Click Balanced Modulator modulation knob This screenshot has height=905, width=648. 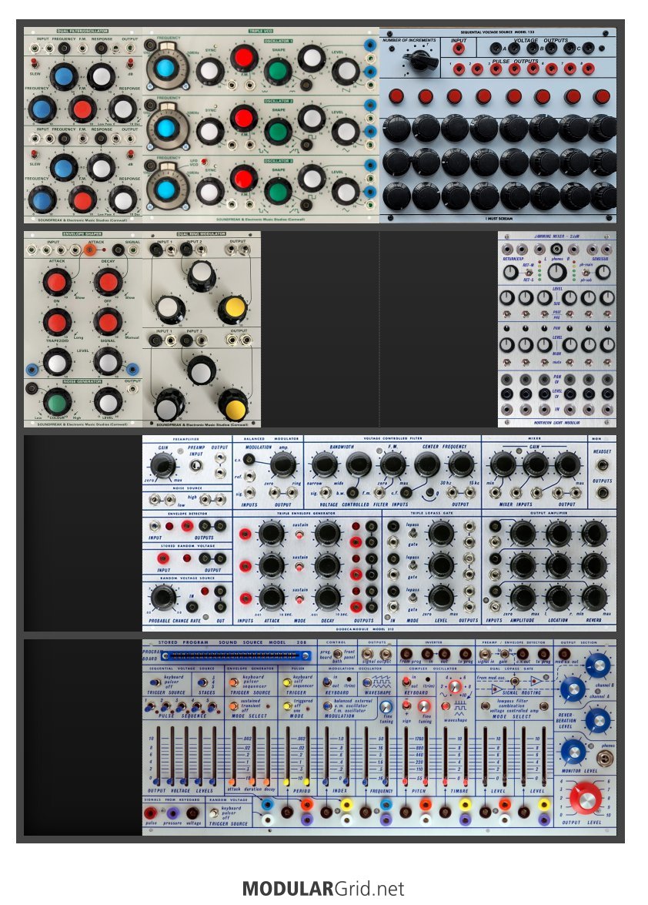point(282,464)
